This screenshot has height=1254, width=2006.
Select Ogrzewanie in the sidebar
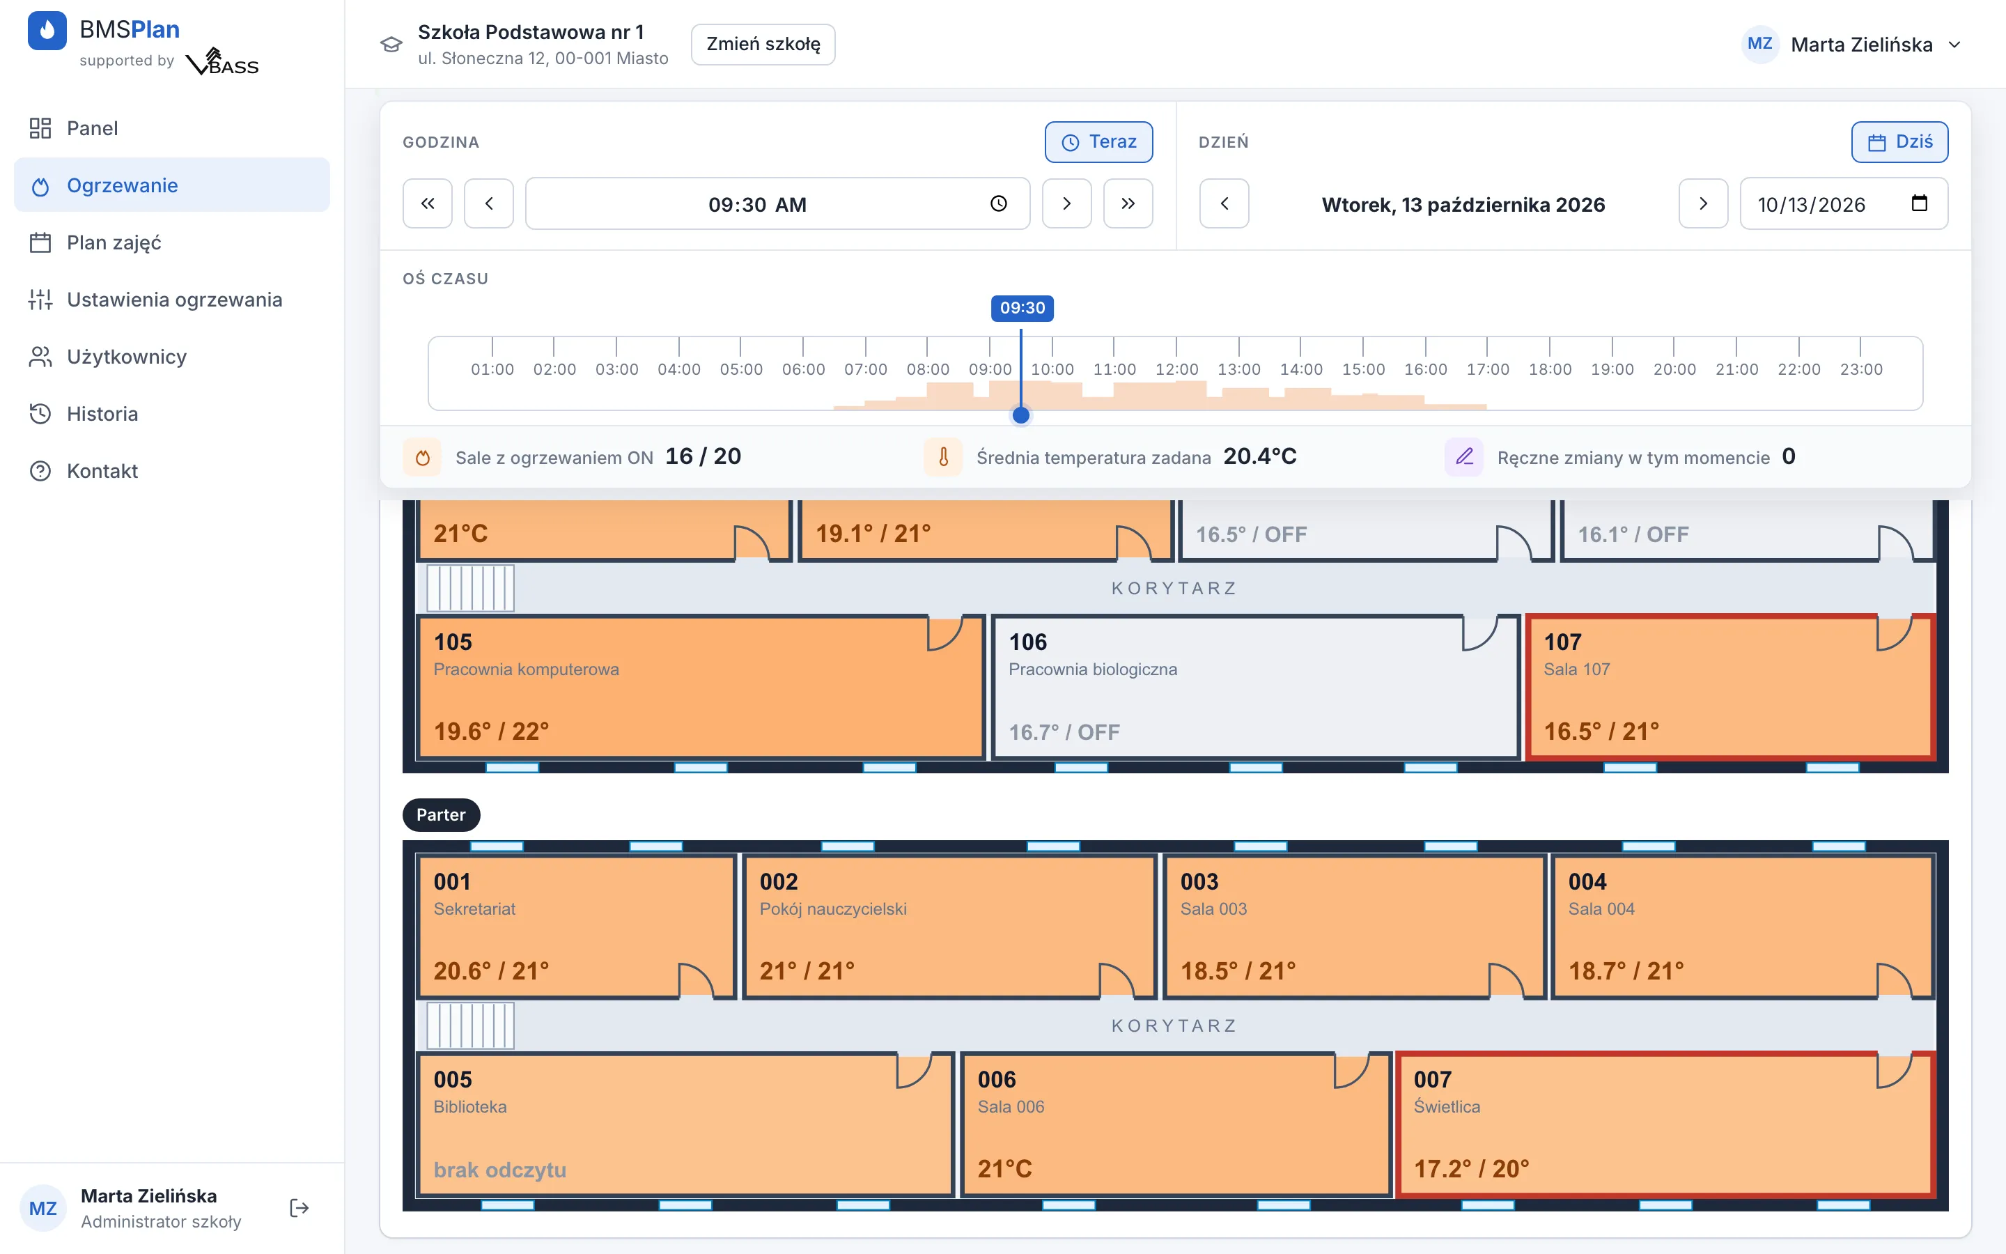(171, 185)
